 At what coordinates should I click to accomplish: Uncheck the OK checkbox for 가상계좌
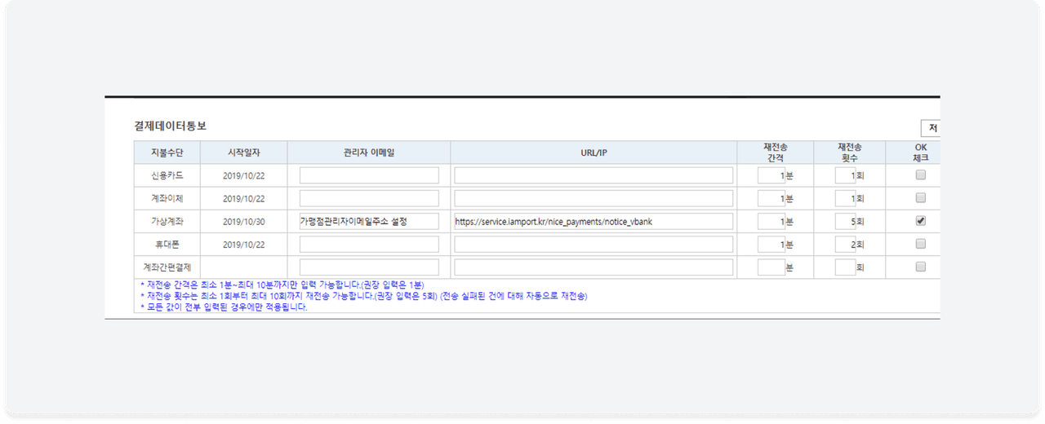[920, 221]
